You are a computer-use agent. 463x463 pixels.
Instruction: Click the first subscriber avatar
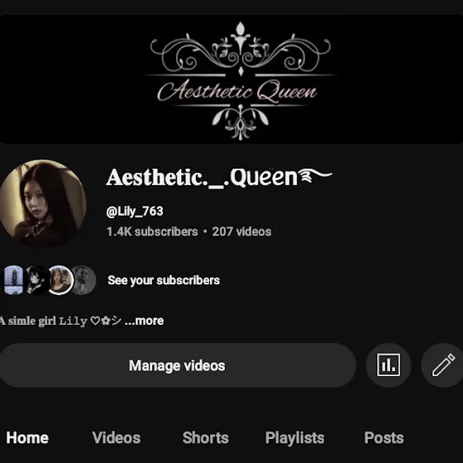[13, 280]
